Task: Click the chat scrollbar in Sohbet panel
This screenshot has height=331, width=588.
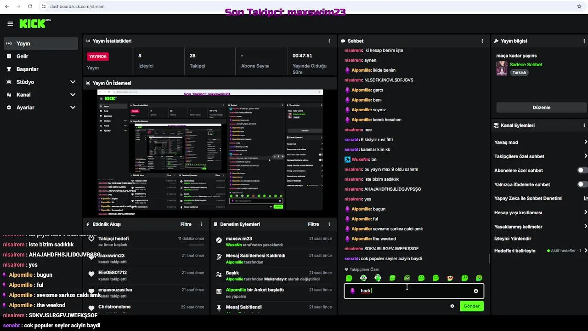Action: tap(489, 259)
